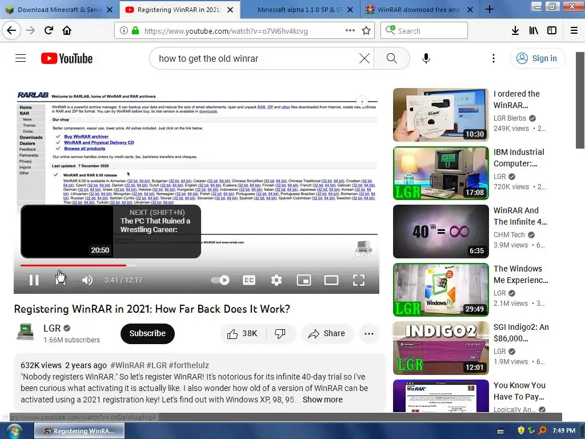Screen dimensions: 585x439
Task: Open SGI Indigo2 video title
Action: pyautogui.click(x=521, y=332)
